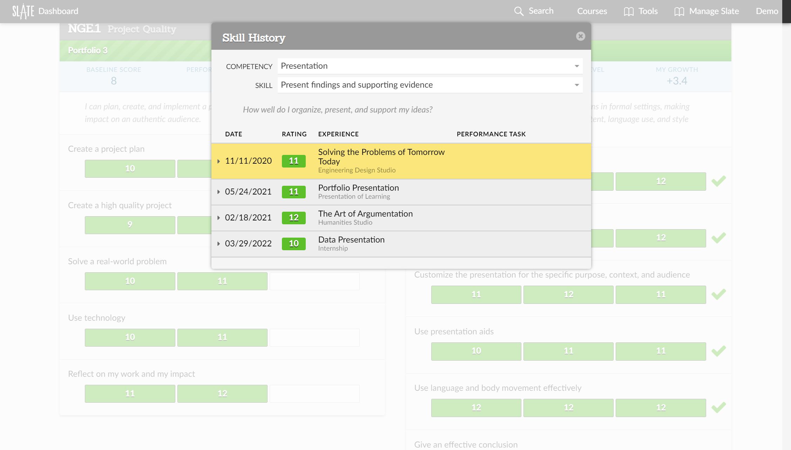The width and height of the screenshot is (791, 450).
Task: Open the Demo user menu
Action: tap(766, 11)
